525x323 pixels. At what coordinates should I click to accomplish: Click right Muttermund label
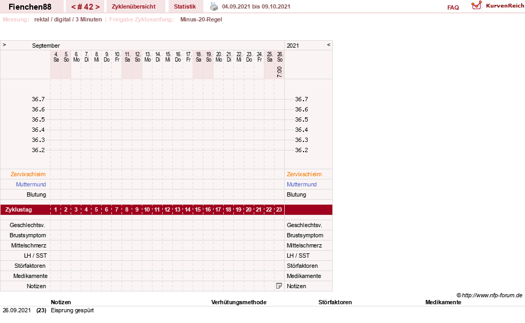(x=302, y=184)
